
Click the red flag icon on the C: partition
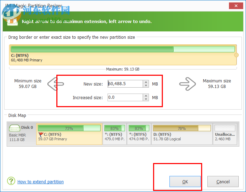[x=41, y=134]
